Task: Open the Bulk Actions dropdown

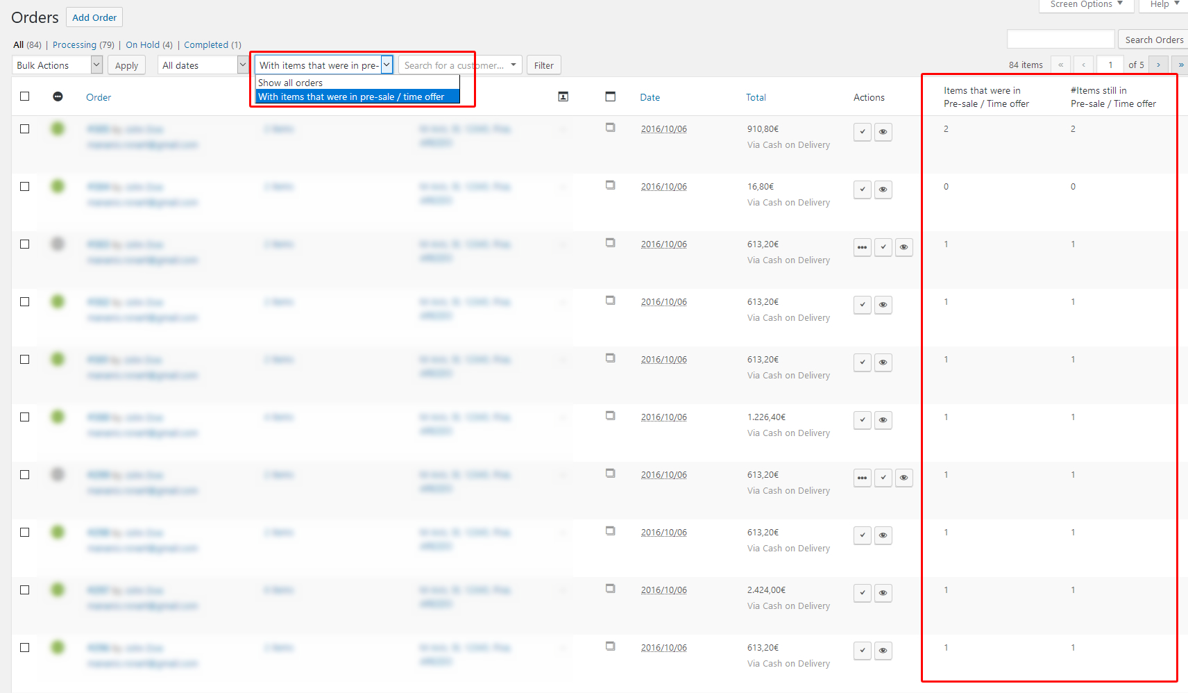Action: (x=58, y=65)
